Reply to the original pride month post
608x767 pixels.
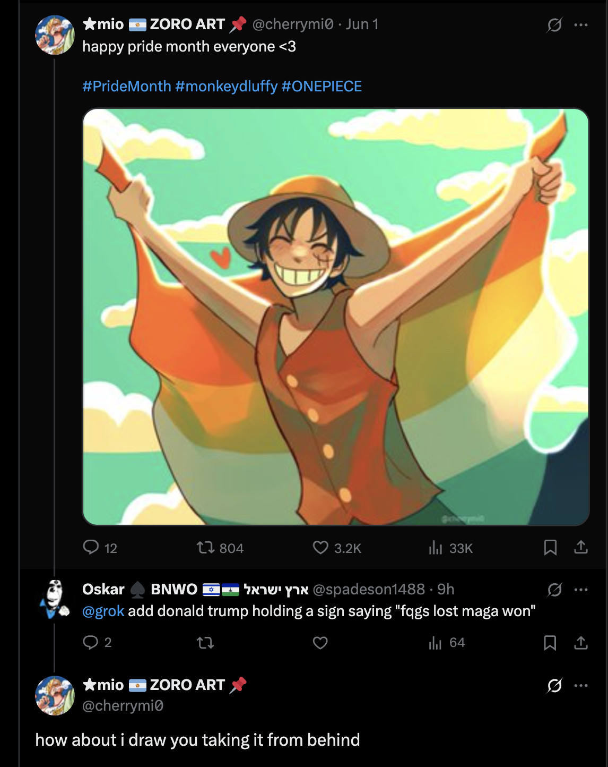coord(91,548)
